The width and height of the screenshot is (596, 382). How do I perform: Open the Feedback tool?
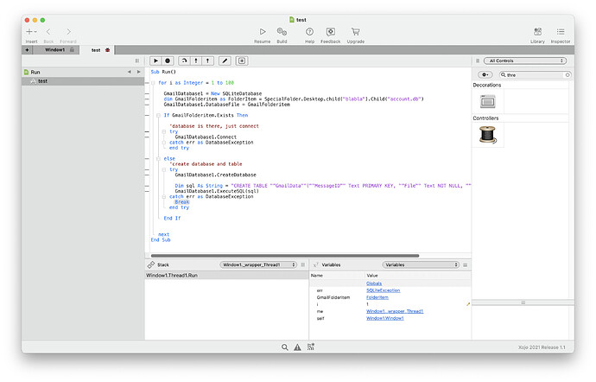(x=330, y=32)
